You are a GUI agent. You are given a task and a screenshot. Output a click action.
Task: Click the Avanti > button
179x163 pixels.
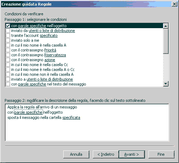[132, 154]
